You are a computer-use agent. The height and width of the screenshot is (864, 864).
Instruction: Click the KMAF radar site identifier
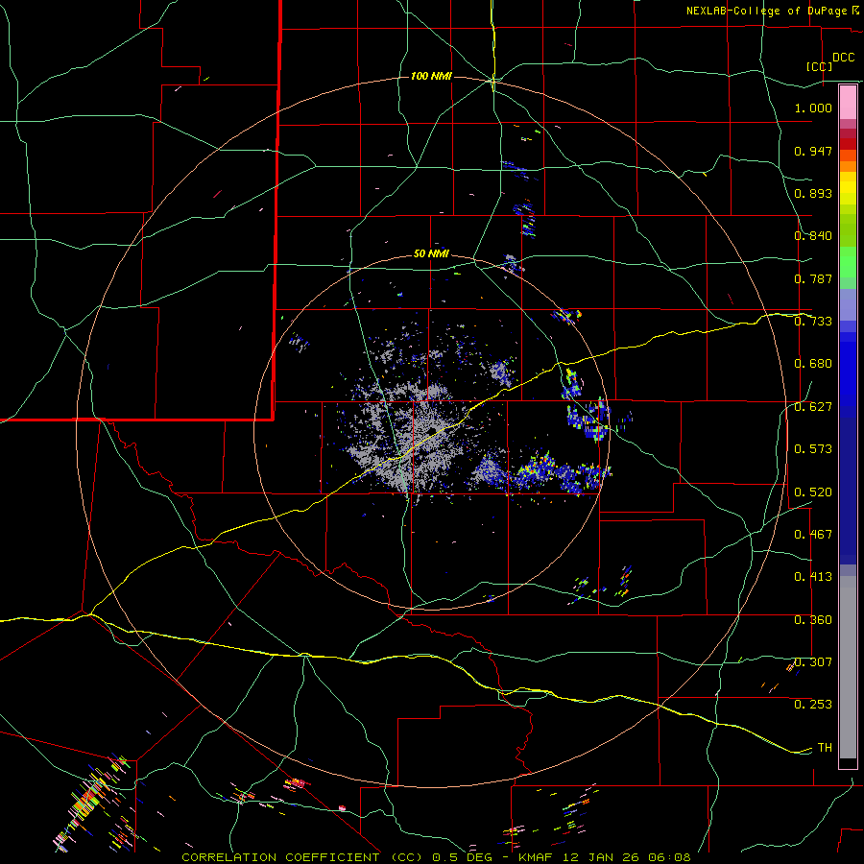tap(535, 857)
